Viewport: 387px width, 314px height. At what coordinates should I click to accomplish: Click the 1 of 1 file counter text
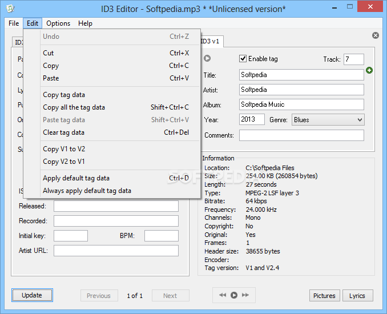point(135,296)
